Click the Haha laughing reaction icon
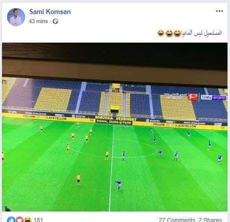This screenshot has width=230, height=222. pos(28,219)
